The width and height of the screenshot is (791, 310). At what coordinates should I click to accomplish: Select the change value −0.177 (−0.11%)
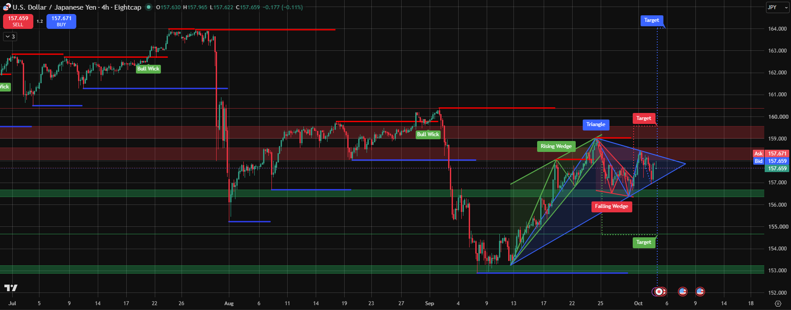click(282, 7)
